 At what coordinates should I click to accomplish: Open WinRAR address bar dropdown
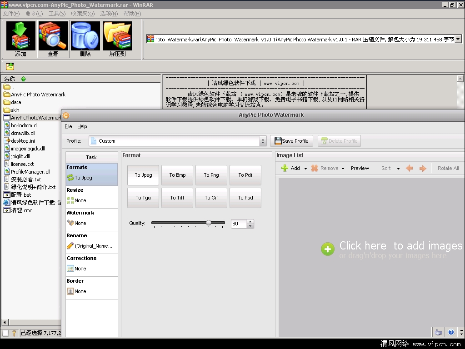click(x=458, y=39)
